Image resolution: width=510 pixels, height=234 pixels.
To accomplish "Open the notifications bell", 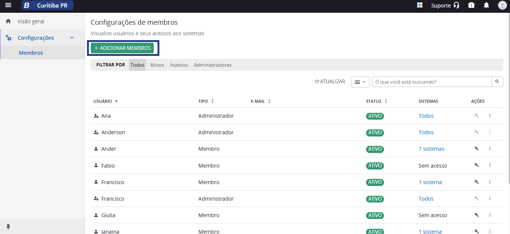I will coord(486,5).
